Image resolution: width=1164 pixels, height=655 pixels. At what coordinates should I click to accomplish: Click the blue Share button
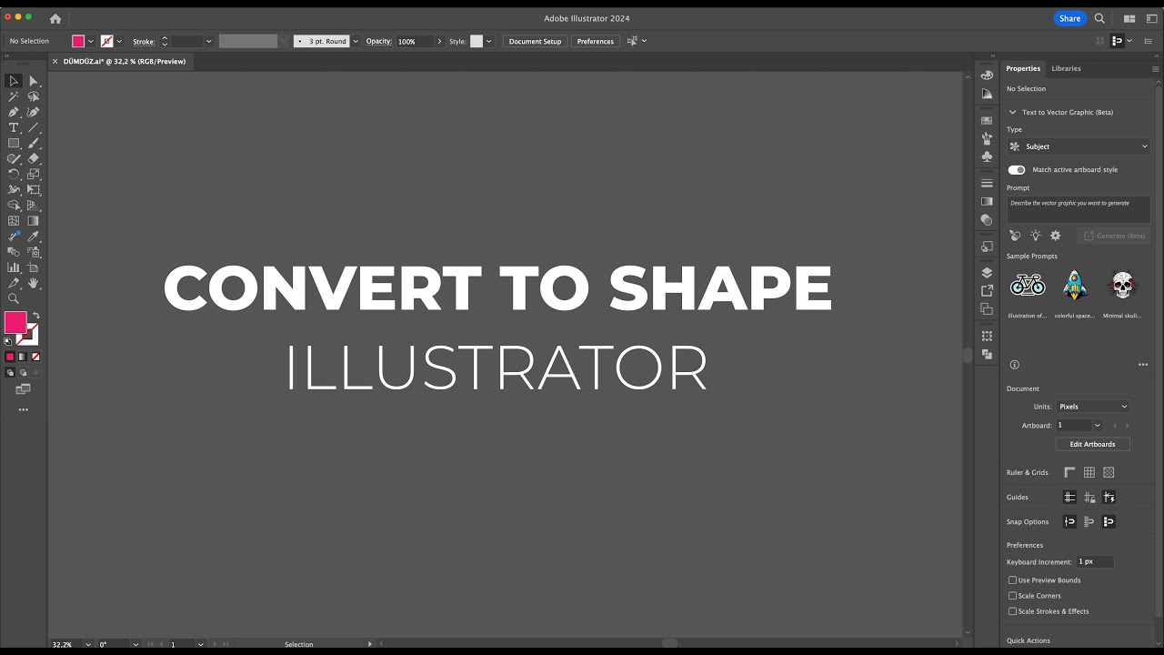[x=1070, y=18]
